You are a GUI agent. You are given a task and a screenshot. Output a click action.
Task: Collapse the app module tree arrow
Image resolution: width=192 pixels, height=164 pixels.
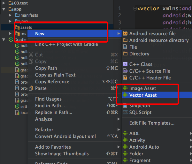coord(4,9)
